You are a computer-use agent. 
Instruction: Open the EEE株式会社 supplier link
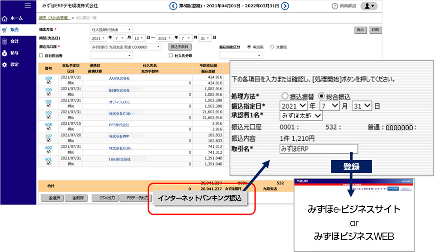(x=119, y=125)
